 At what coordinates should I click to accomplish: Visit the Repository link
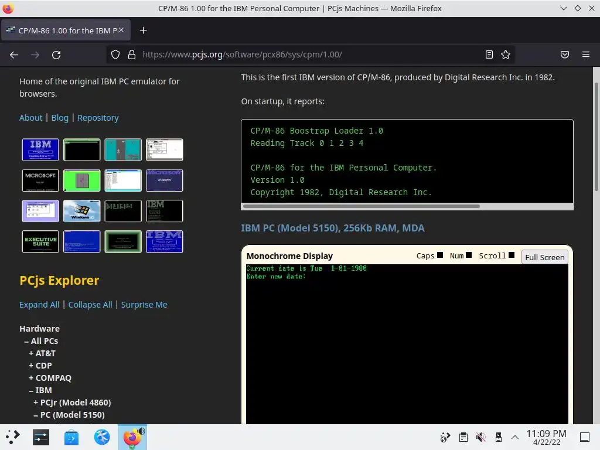click(x=98, y=118)
